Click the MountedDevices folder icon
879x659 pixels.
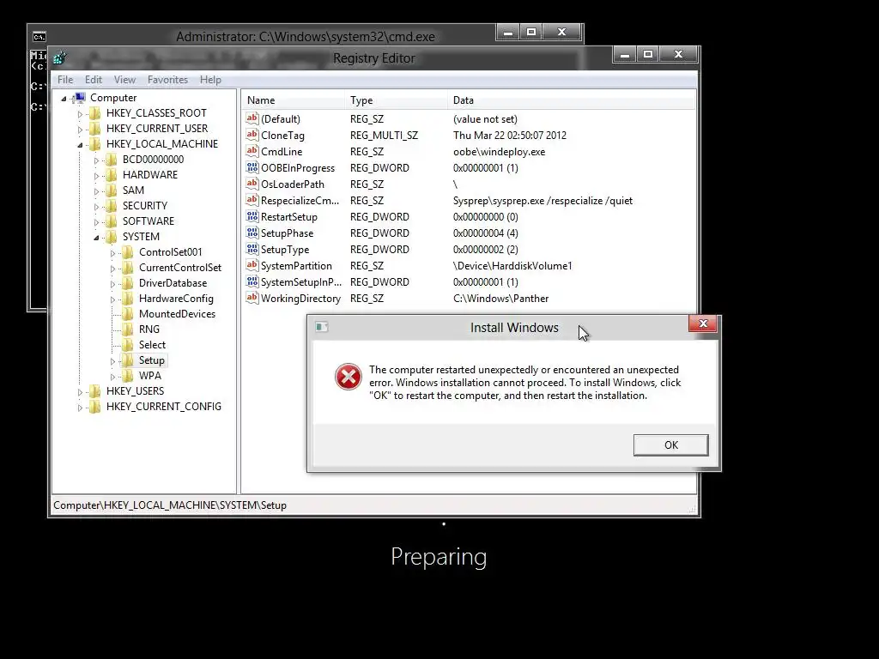[128, 314]
